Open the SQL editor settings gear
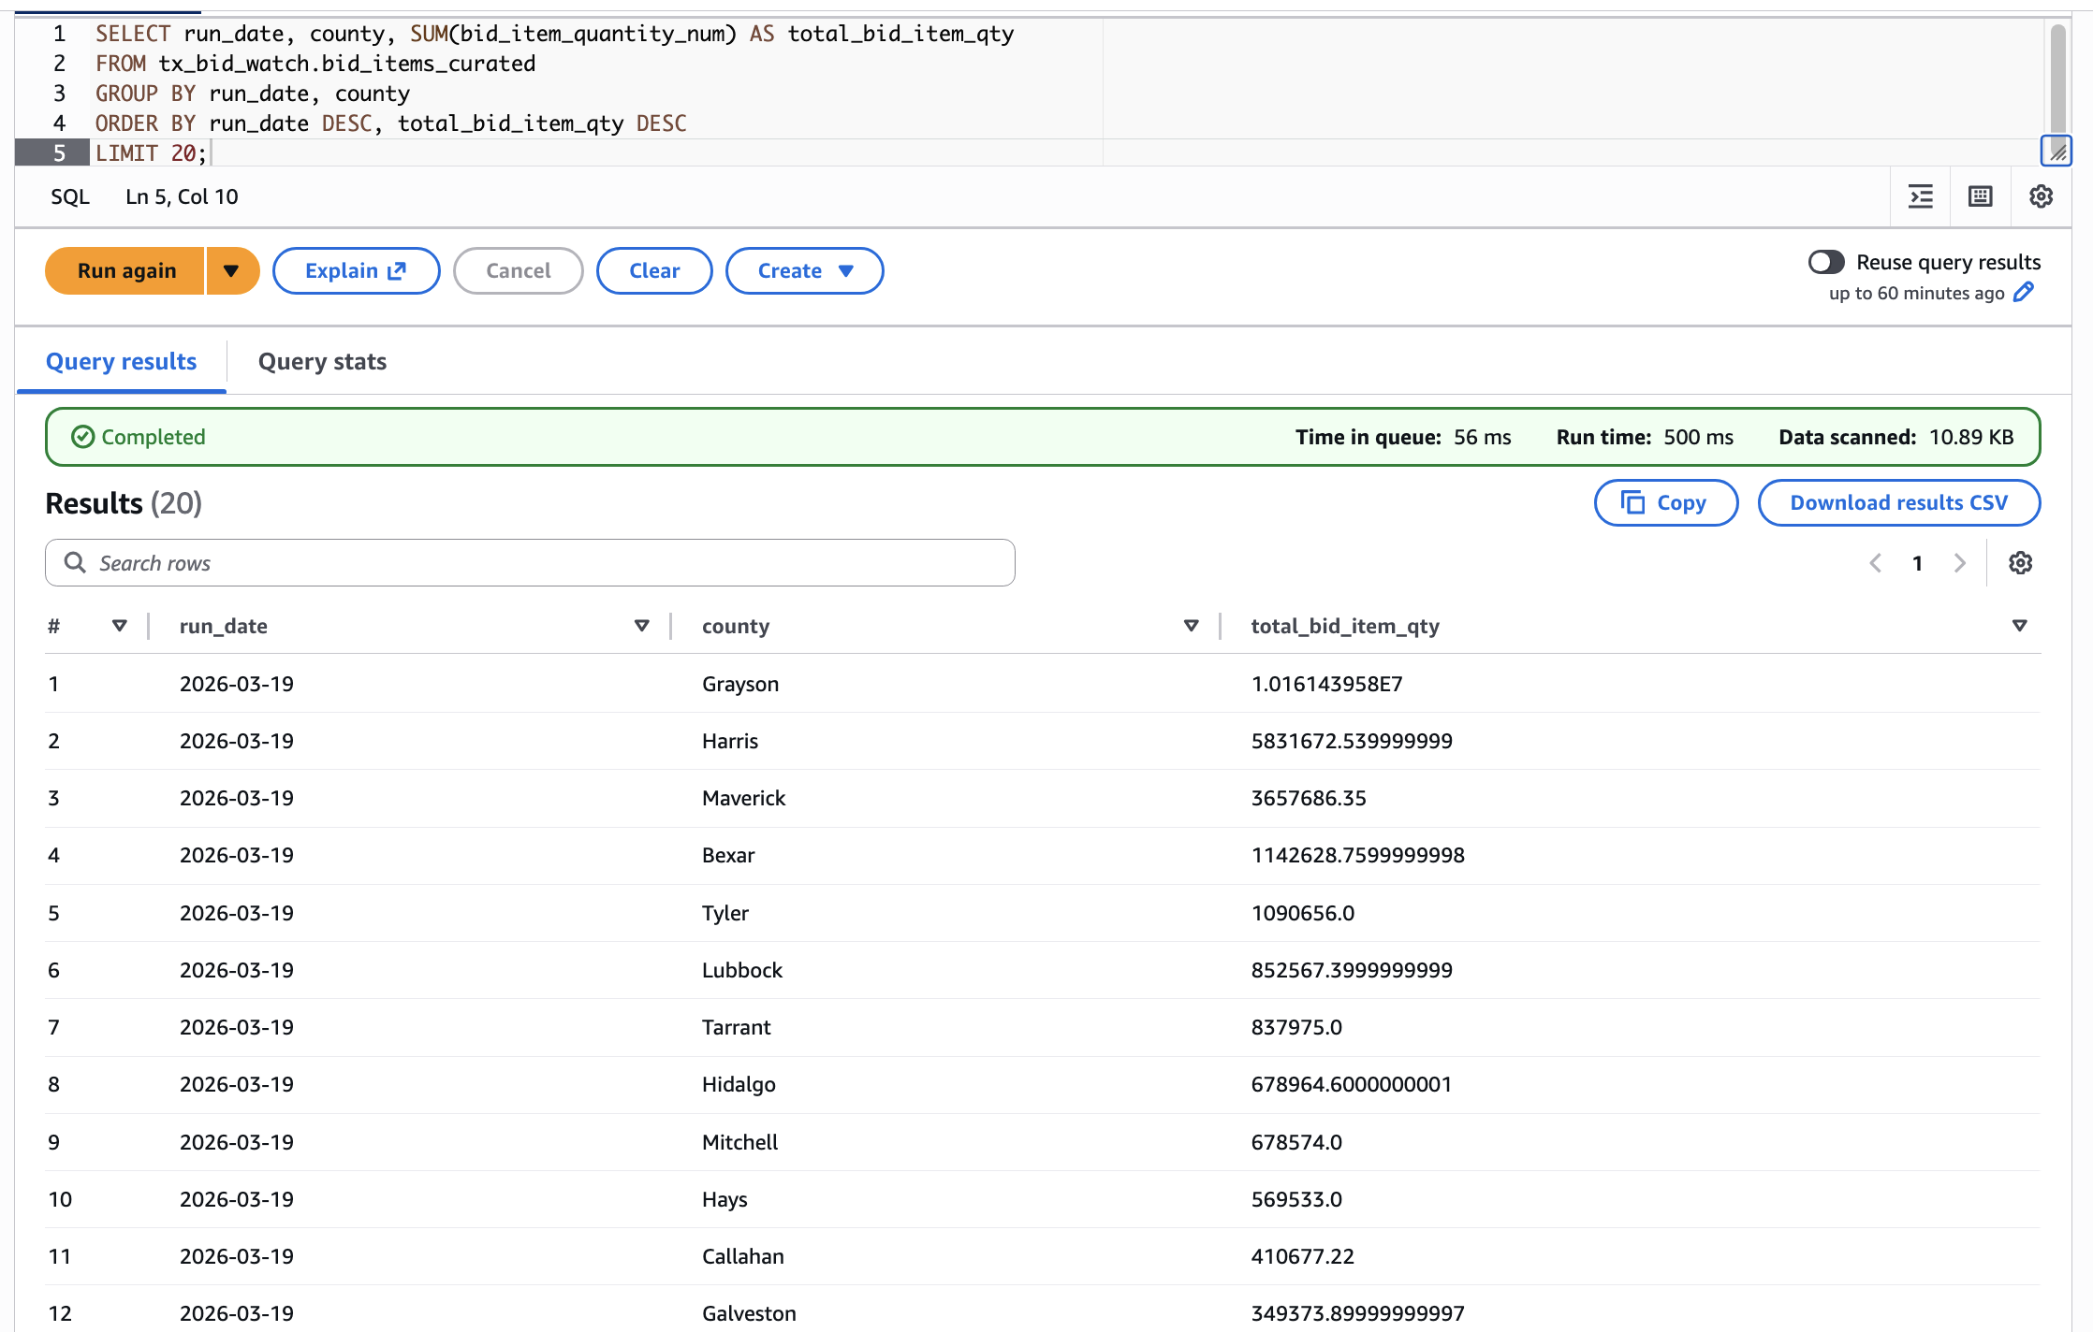This screenshot has width=2093, height=1332. point(2042,196)
